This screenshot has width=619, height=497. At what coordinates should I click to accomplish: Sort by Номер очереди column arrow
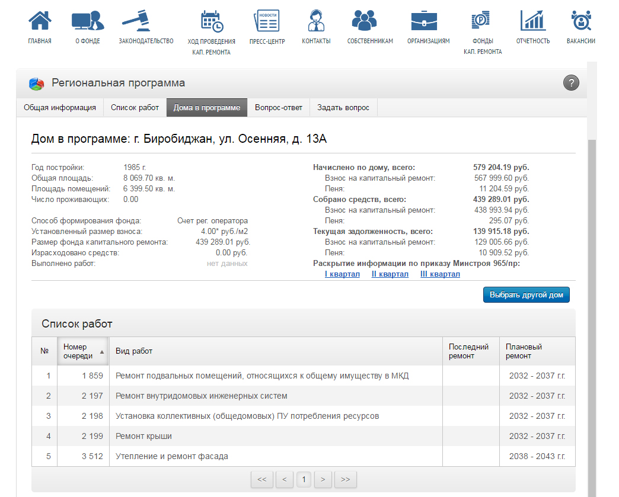(x=102, y=352)
